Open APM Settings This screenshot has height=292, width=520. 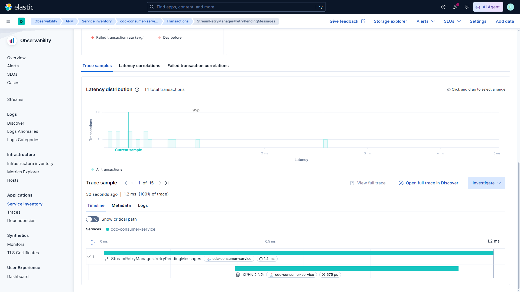pos(478,21)
